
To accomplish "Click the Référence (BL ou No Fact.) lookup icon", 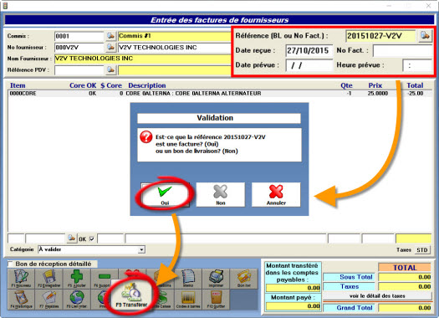I will (425, 36).
